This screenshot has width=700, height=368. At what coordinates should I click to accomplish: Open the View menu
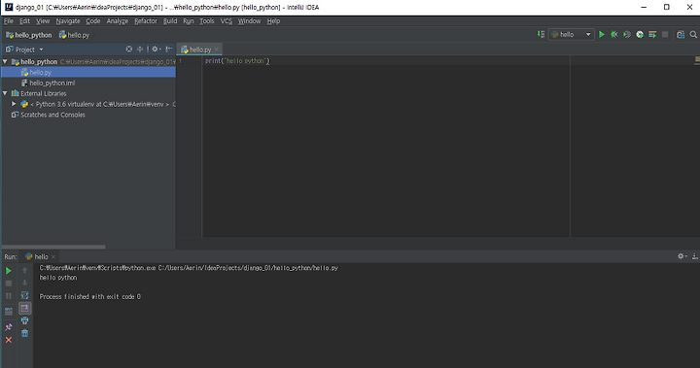coord(43,21)
